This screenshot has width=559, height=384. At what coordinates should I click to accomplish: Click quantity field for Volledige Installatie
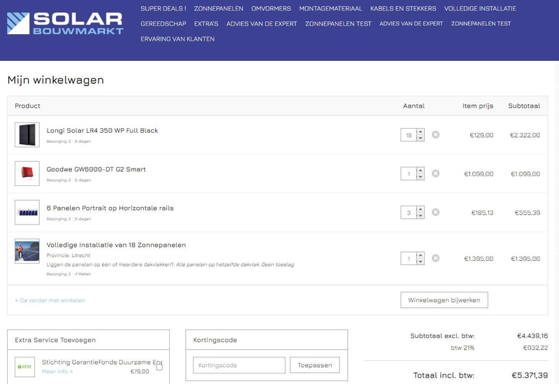[409, 258]
